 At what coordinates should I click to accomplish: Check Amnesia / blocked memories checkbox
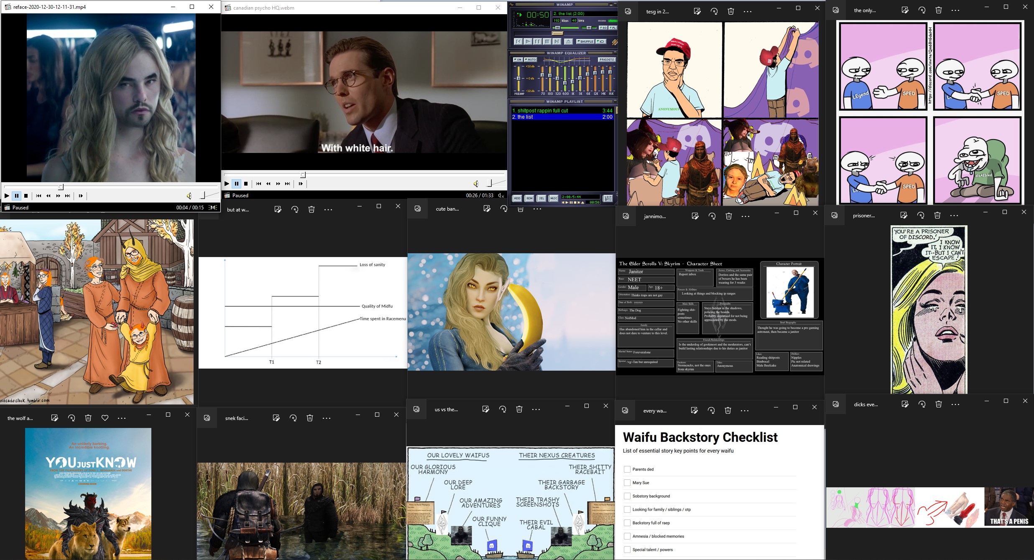[x=627, y=536]
